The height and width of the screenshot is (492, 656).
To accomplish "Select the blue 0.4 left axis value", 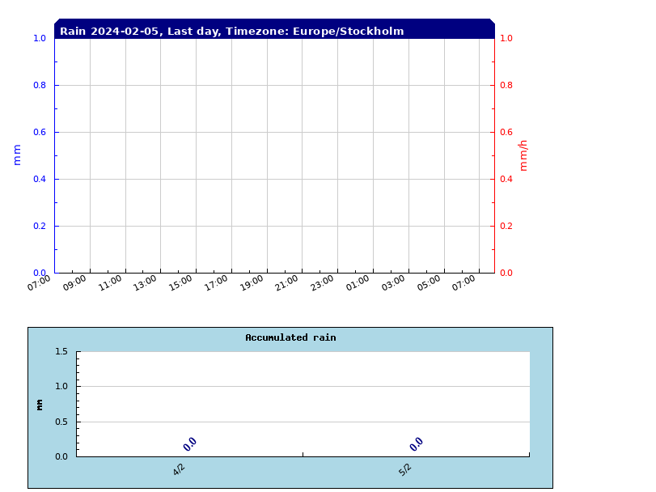I will 39,180.
